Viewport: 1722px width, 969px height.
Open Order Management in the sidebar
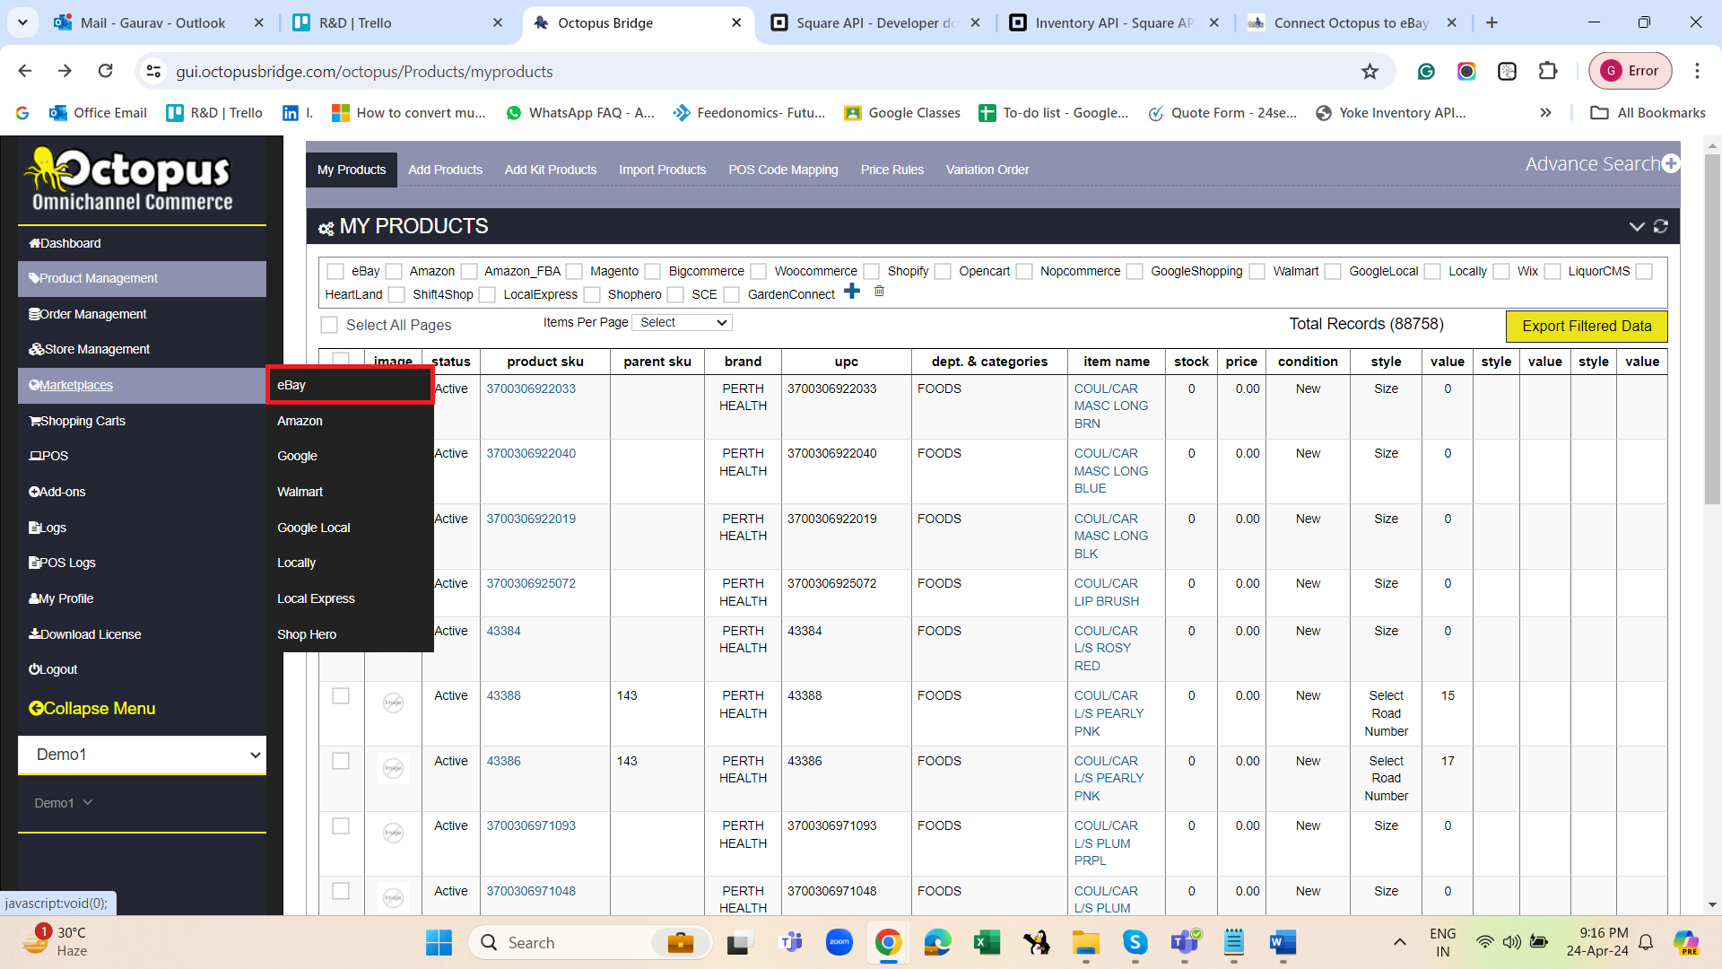tap(142, 315)
